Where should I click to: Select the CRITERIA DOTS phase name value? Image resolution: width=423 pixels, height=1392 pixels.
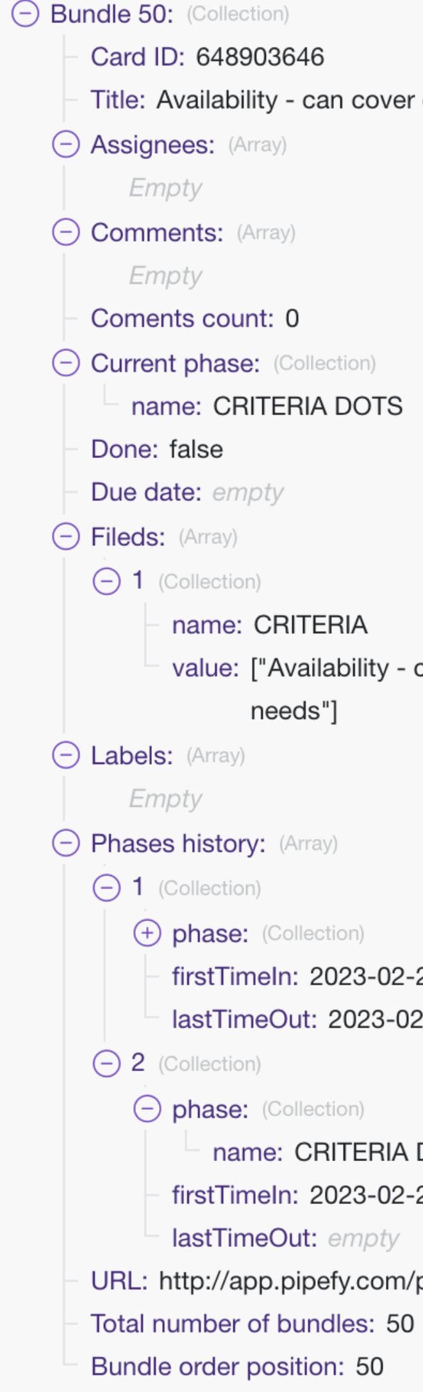click(x=308, y=406)
